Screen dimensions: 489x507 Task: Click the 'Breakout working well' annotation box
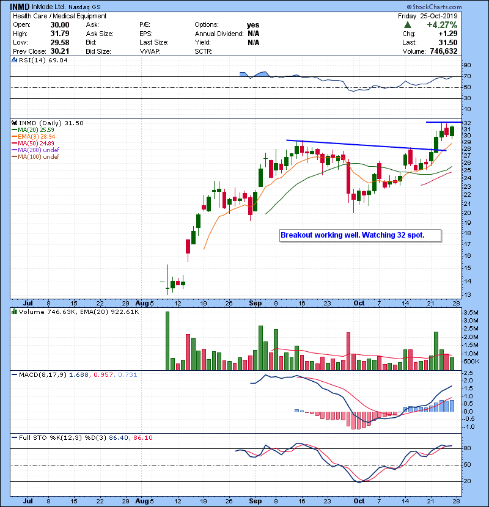coord(360,235)
